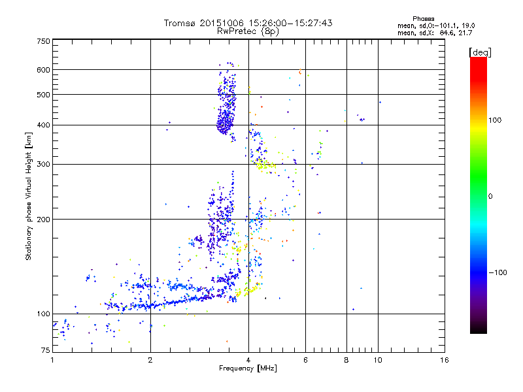Screen dimensions: 523x392
Task: Click x-axis tick label '10'
Action: click(x=378, y=360)
